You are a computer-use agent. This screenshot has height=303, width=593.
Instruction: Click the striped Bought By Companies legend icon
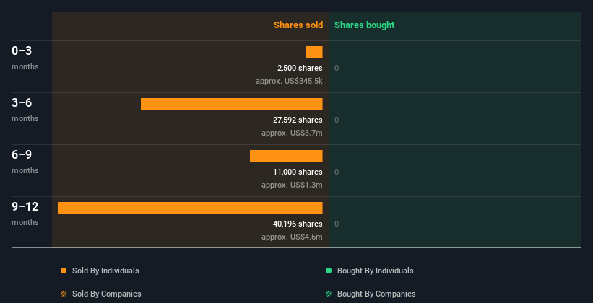[329, 294]
